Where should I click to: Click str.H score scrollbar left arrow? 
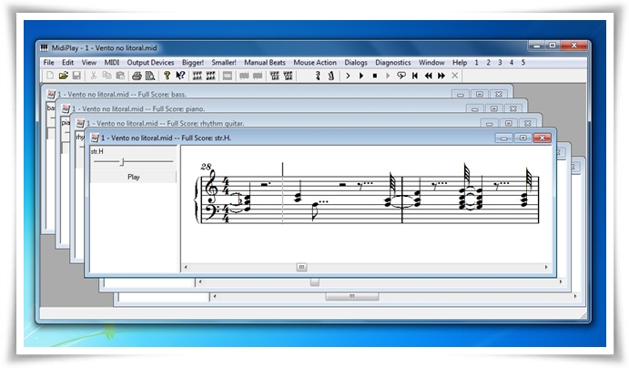tap(186, 267)
